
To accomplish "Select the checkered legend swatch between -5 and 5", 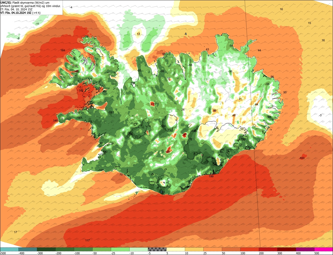I will [157, 249].
